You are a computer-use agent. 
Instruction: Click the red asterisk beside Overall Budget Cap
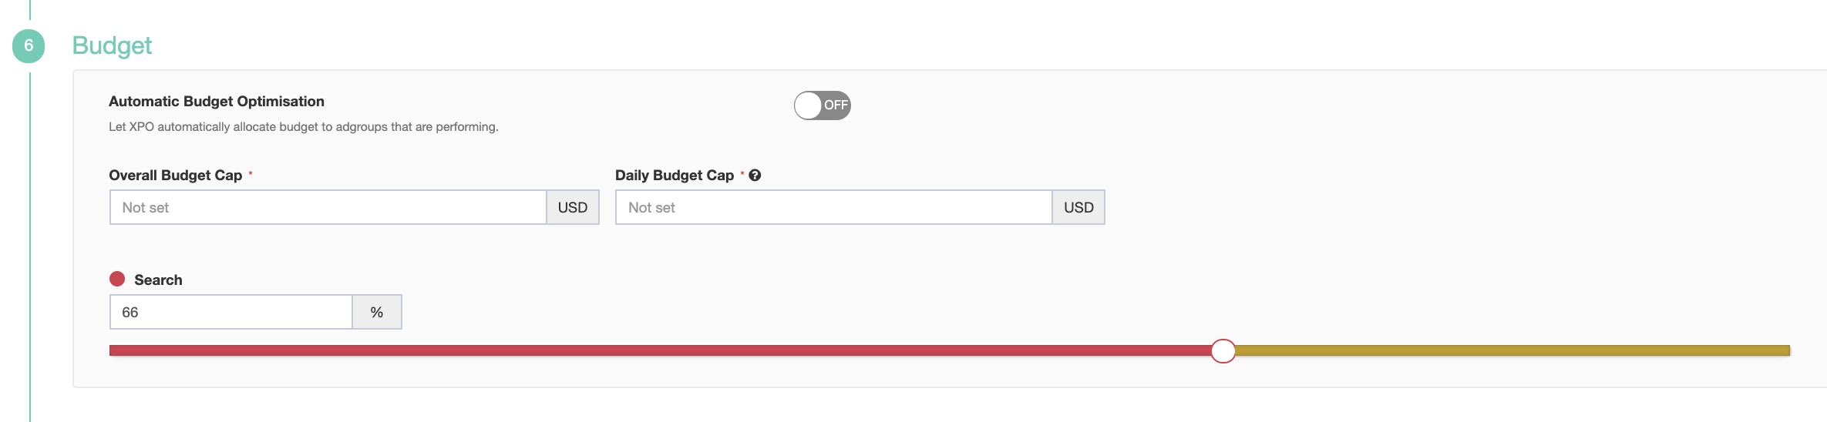pos(251,174)
